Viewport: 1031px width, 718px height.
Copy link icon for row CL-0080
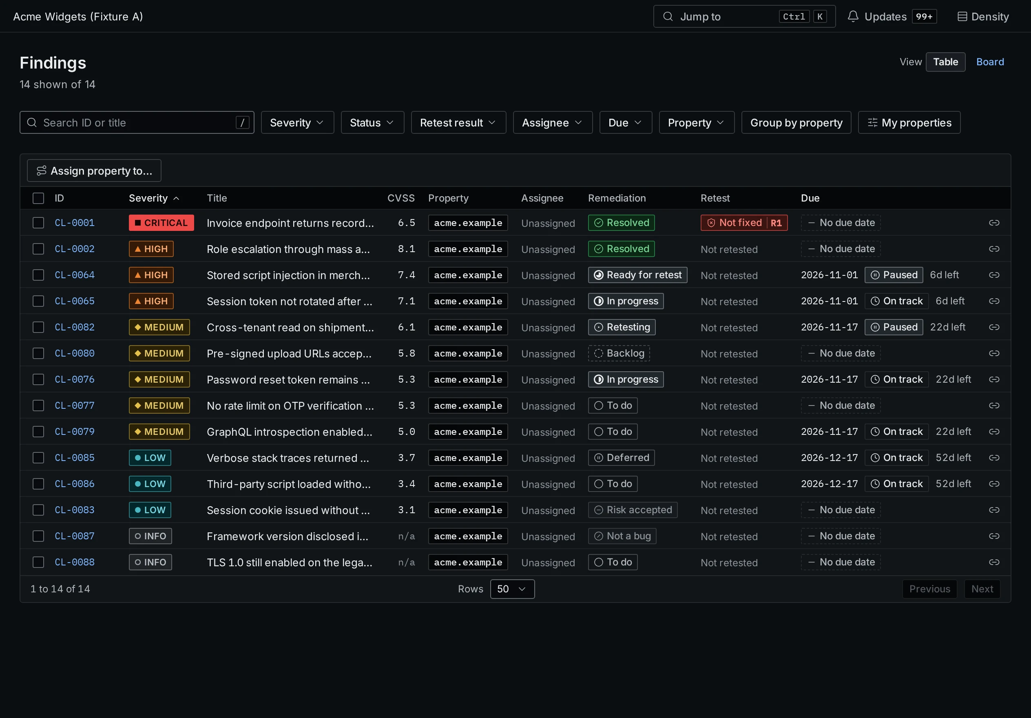[994, 353]
